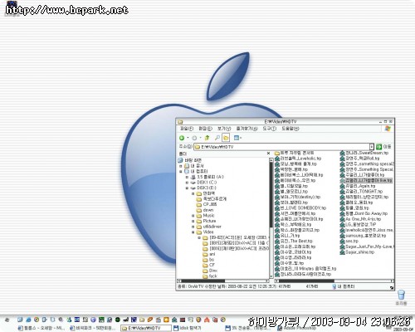Collapse the Video folder node
The height and width of the screenshot is (332, 415).
(193, 232)
